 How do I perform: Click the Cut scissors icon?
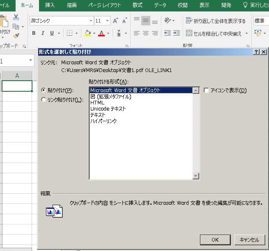click(16, 17)
